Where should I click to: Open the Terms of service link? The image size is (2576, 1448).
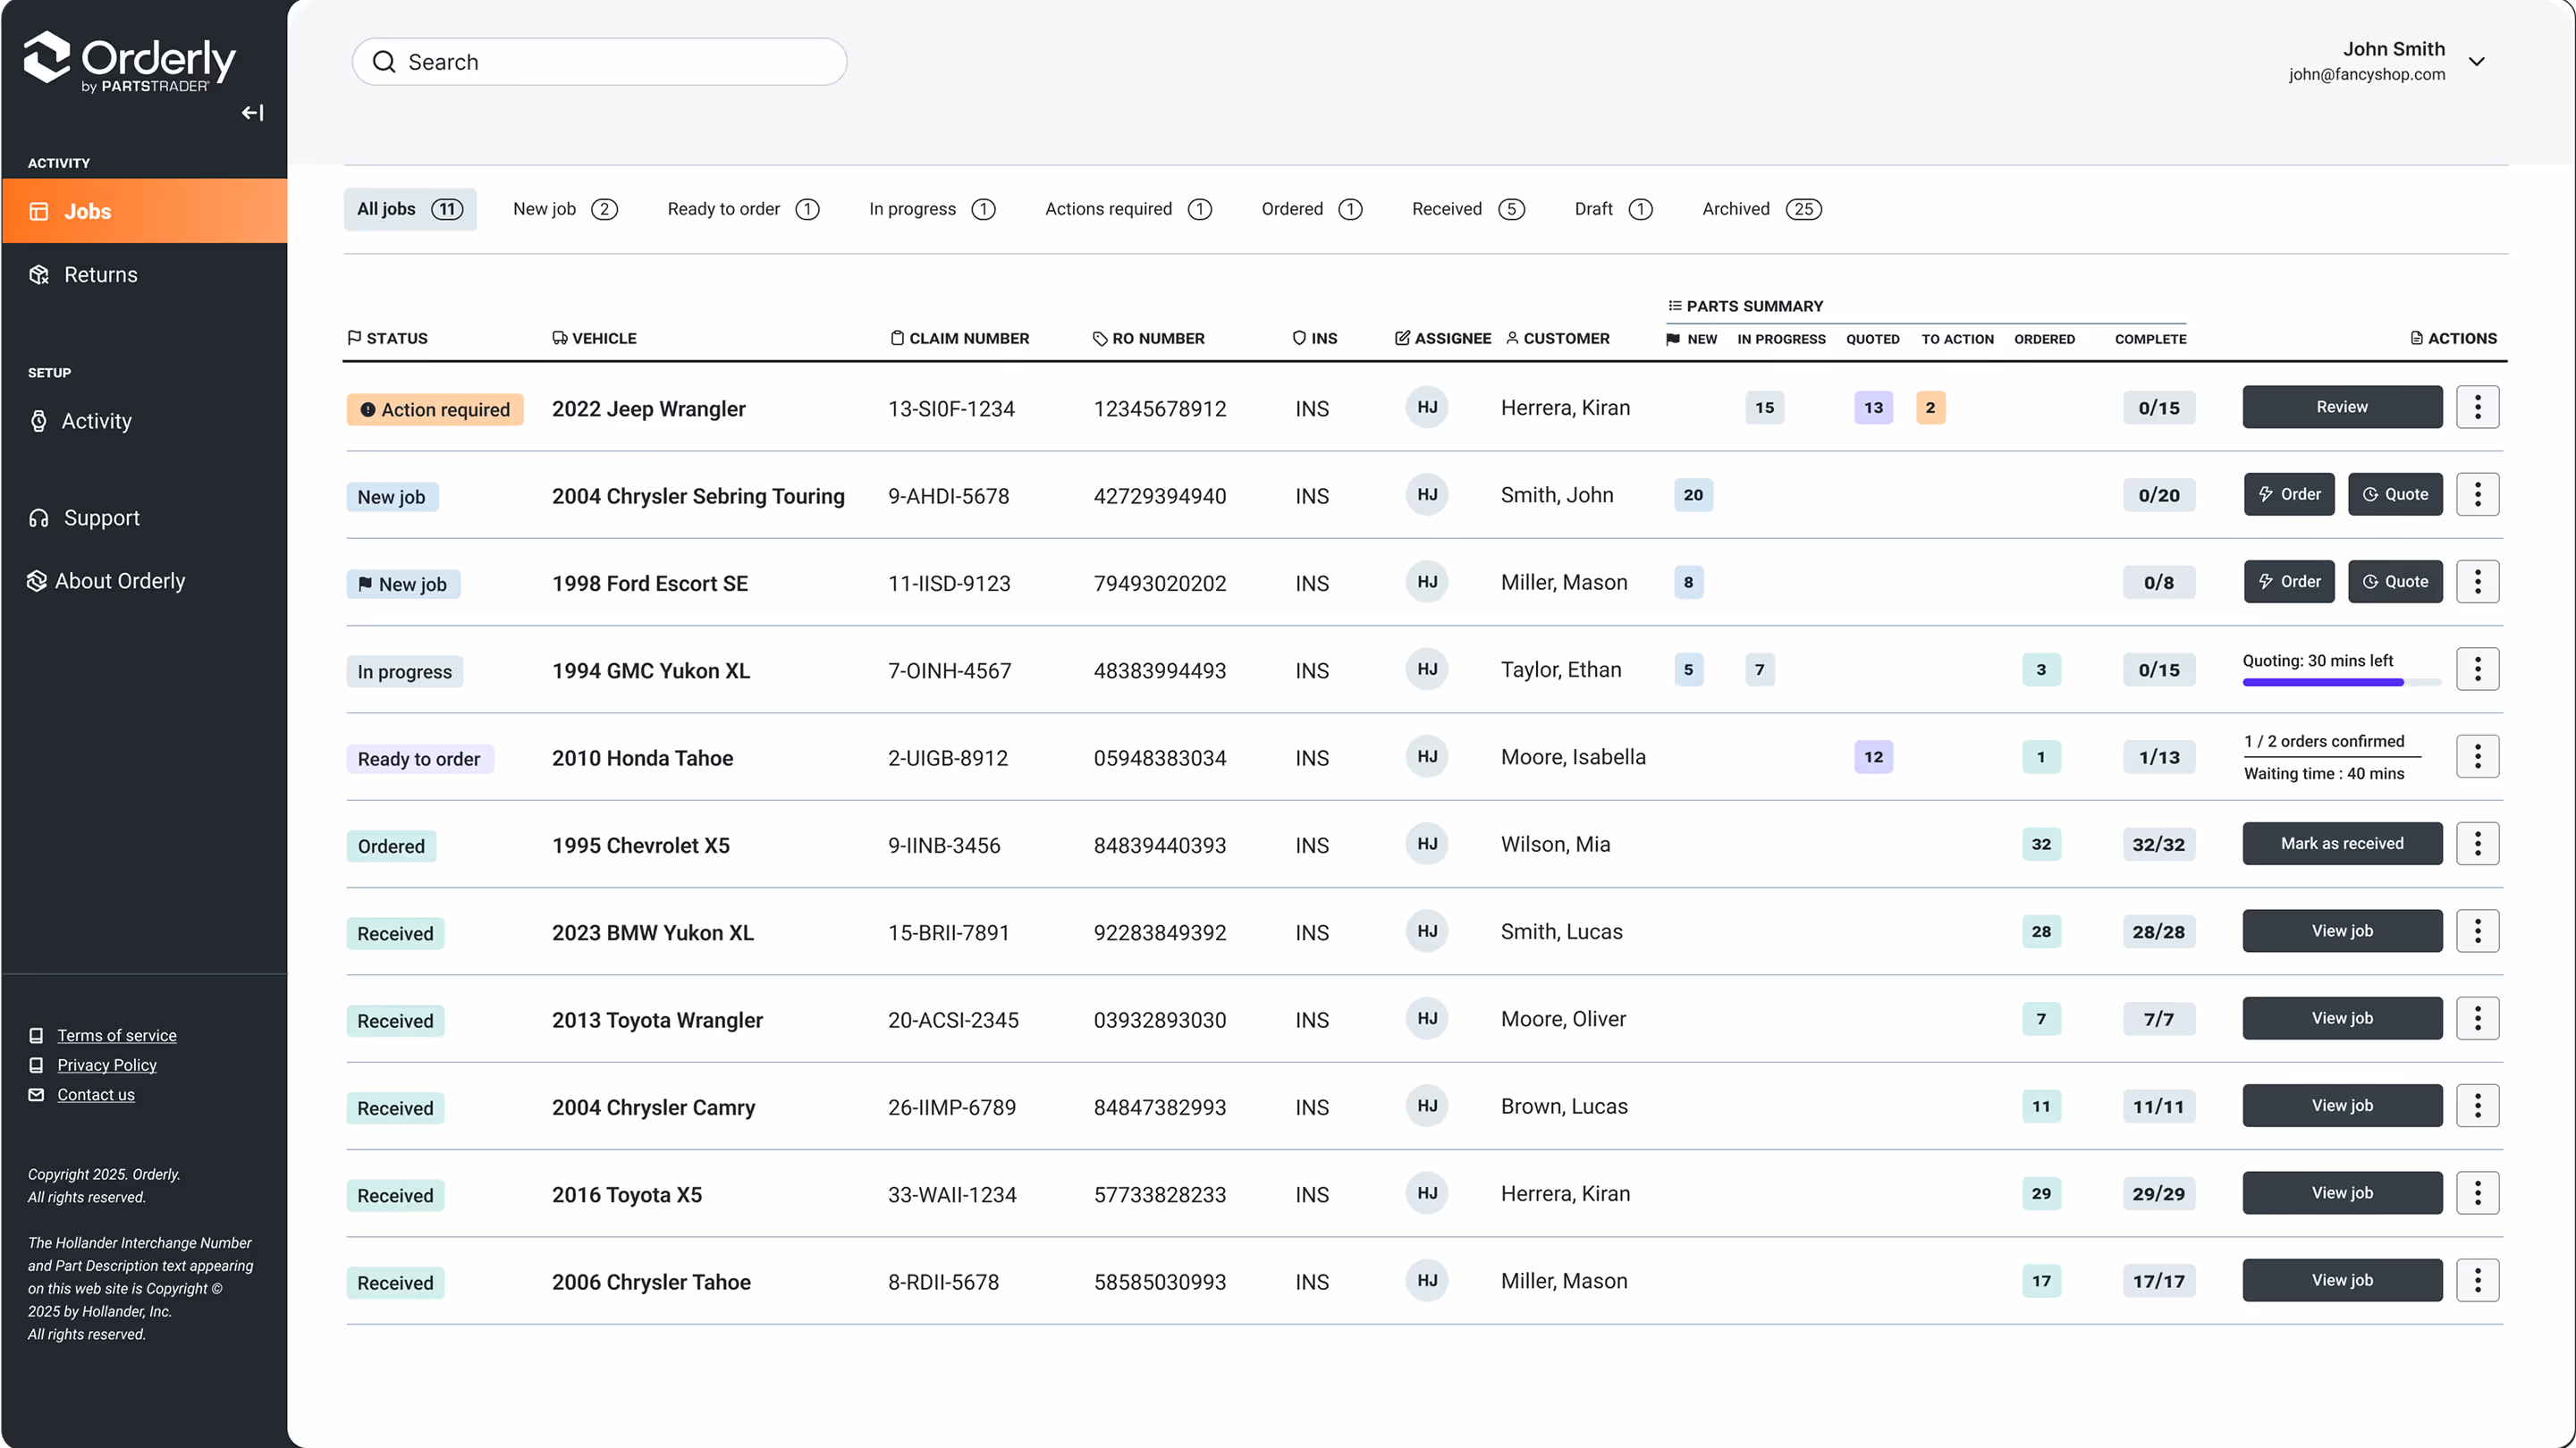(x=116, y=1035)
